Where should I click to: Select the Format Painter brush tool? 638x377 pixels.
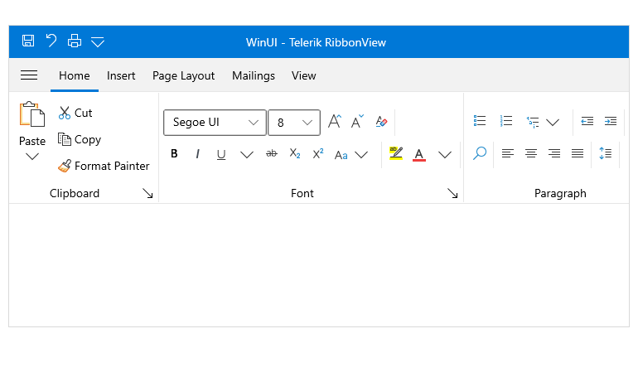click(104, 166)
